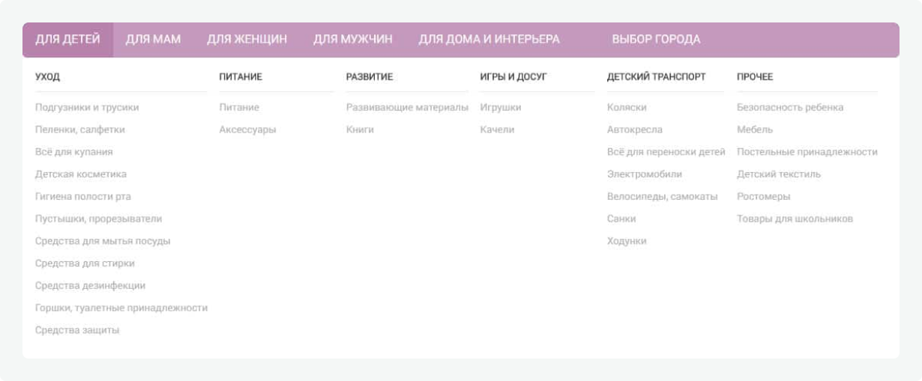This screenshot has width=922, height=381.
Task: Click the УХОД column heading
Action: pos(47,77)
